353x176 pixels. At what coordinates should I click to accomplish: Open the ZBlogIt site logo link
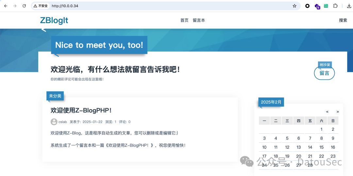pyautogui.click(x=54, y=21)
